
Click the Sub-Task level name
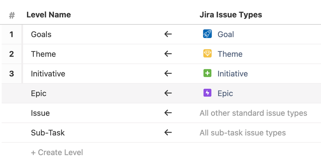[48, 133]
